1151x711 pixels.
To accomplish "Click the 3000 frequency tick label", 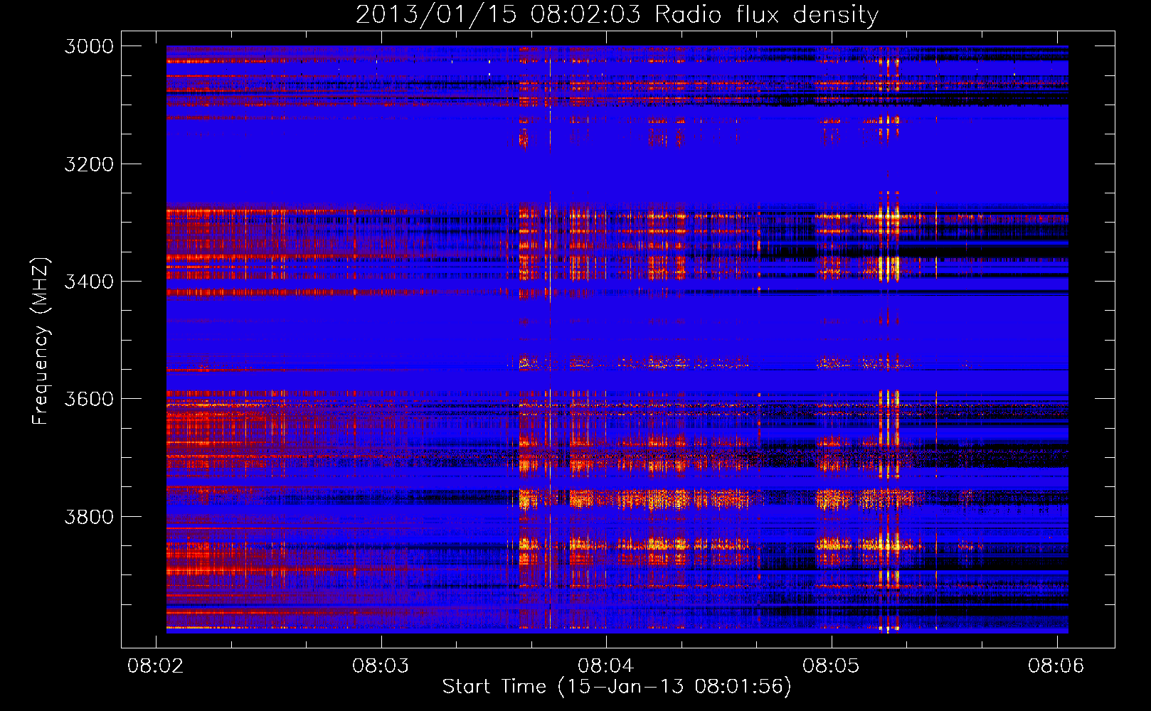I will coord(89,46).
